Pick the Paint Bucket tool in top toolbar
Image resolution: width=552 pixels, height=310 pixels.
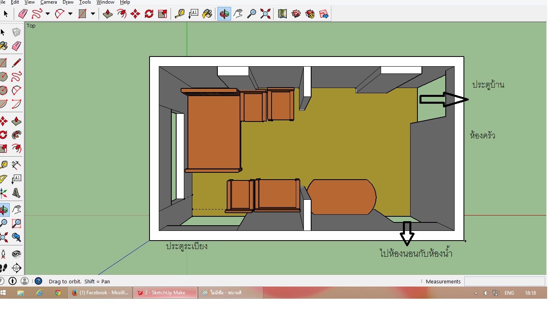207,14
